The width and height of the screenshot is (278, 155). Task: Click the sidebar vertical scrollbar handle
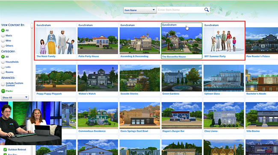pyautogui.click(x=32, y=26)
